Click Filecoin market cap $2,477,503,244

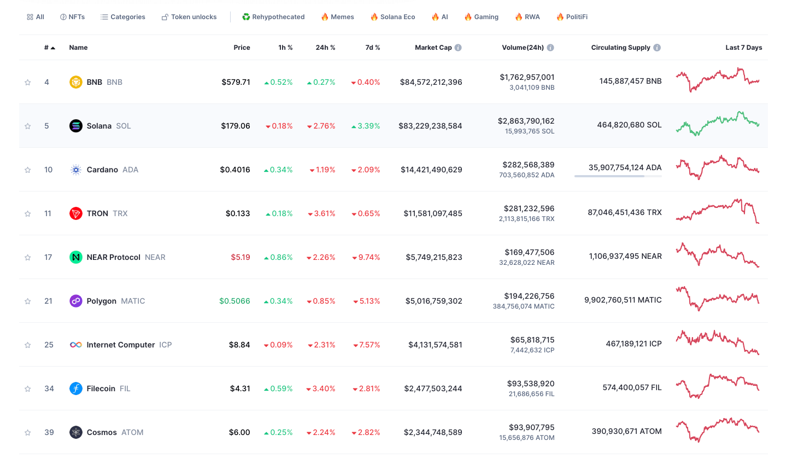pyautogui.click(x=433, y=389)
